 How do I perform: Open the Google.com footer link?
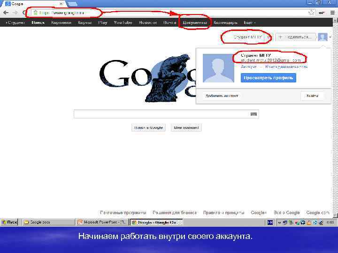318,213
